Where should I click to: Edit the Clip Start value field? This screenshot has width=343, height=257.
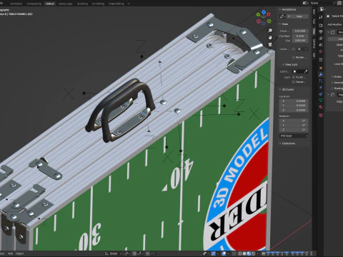tap(300, 36)
